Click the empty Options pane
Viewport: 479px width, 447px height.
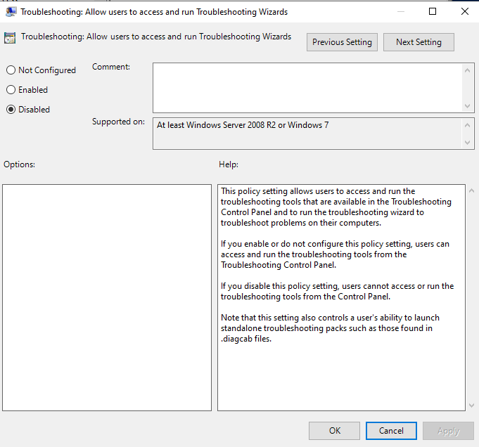[107, 297]
